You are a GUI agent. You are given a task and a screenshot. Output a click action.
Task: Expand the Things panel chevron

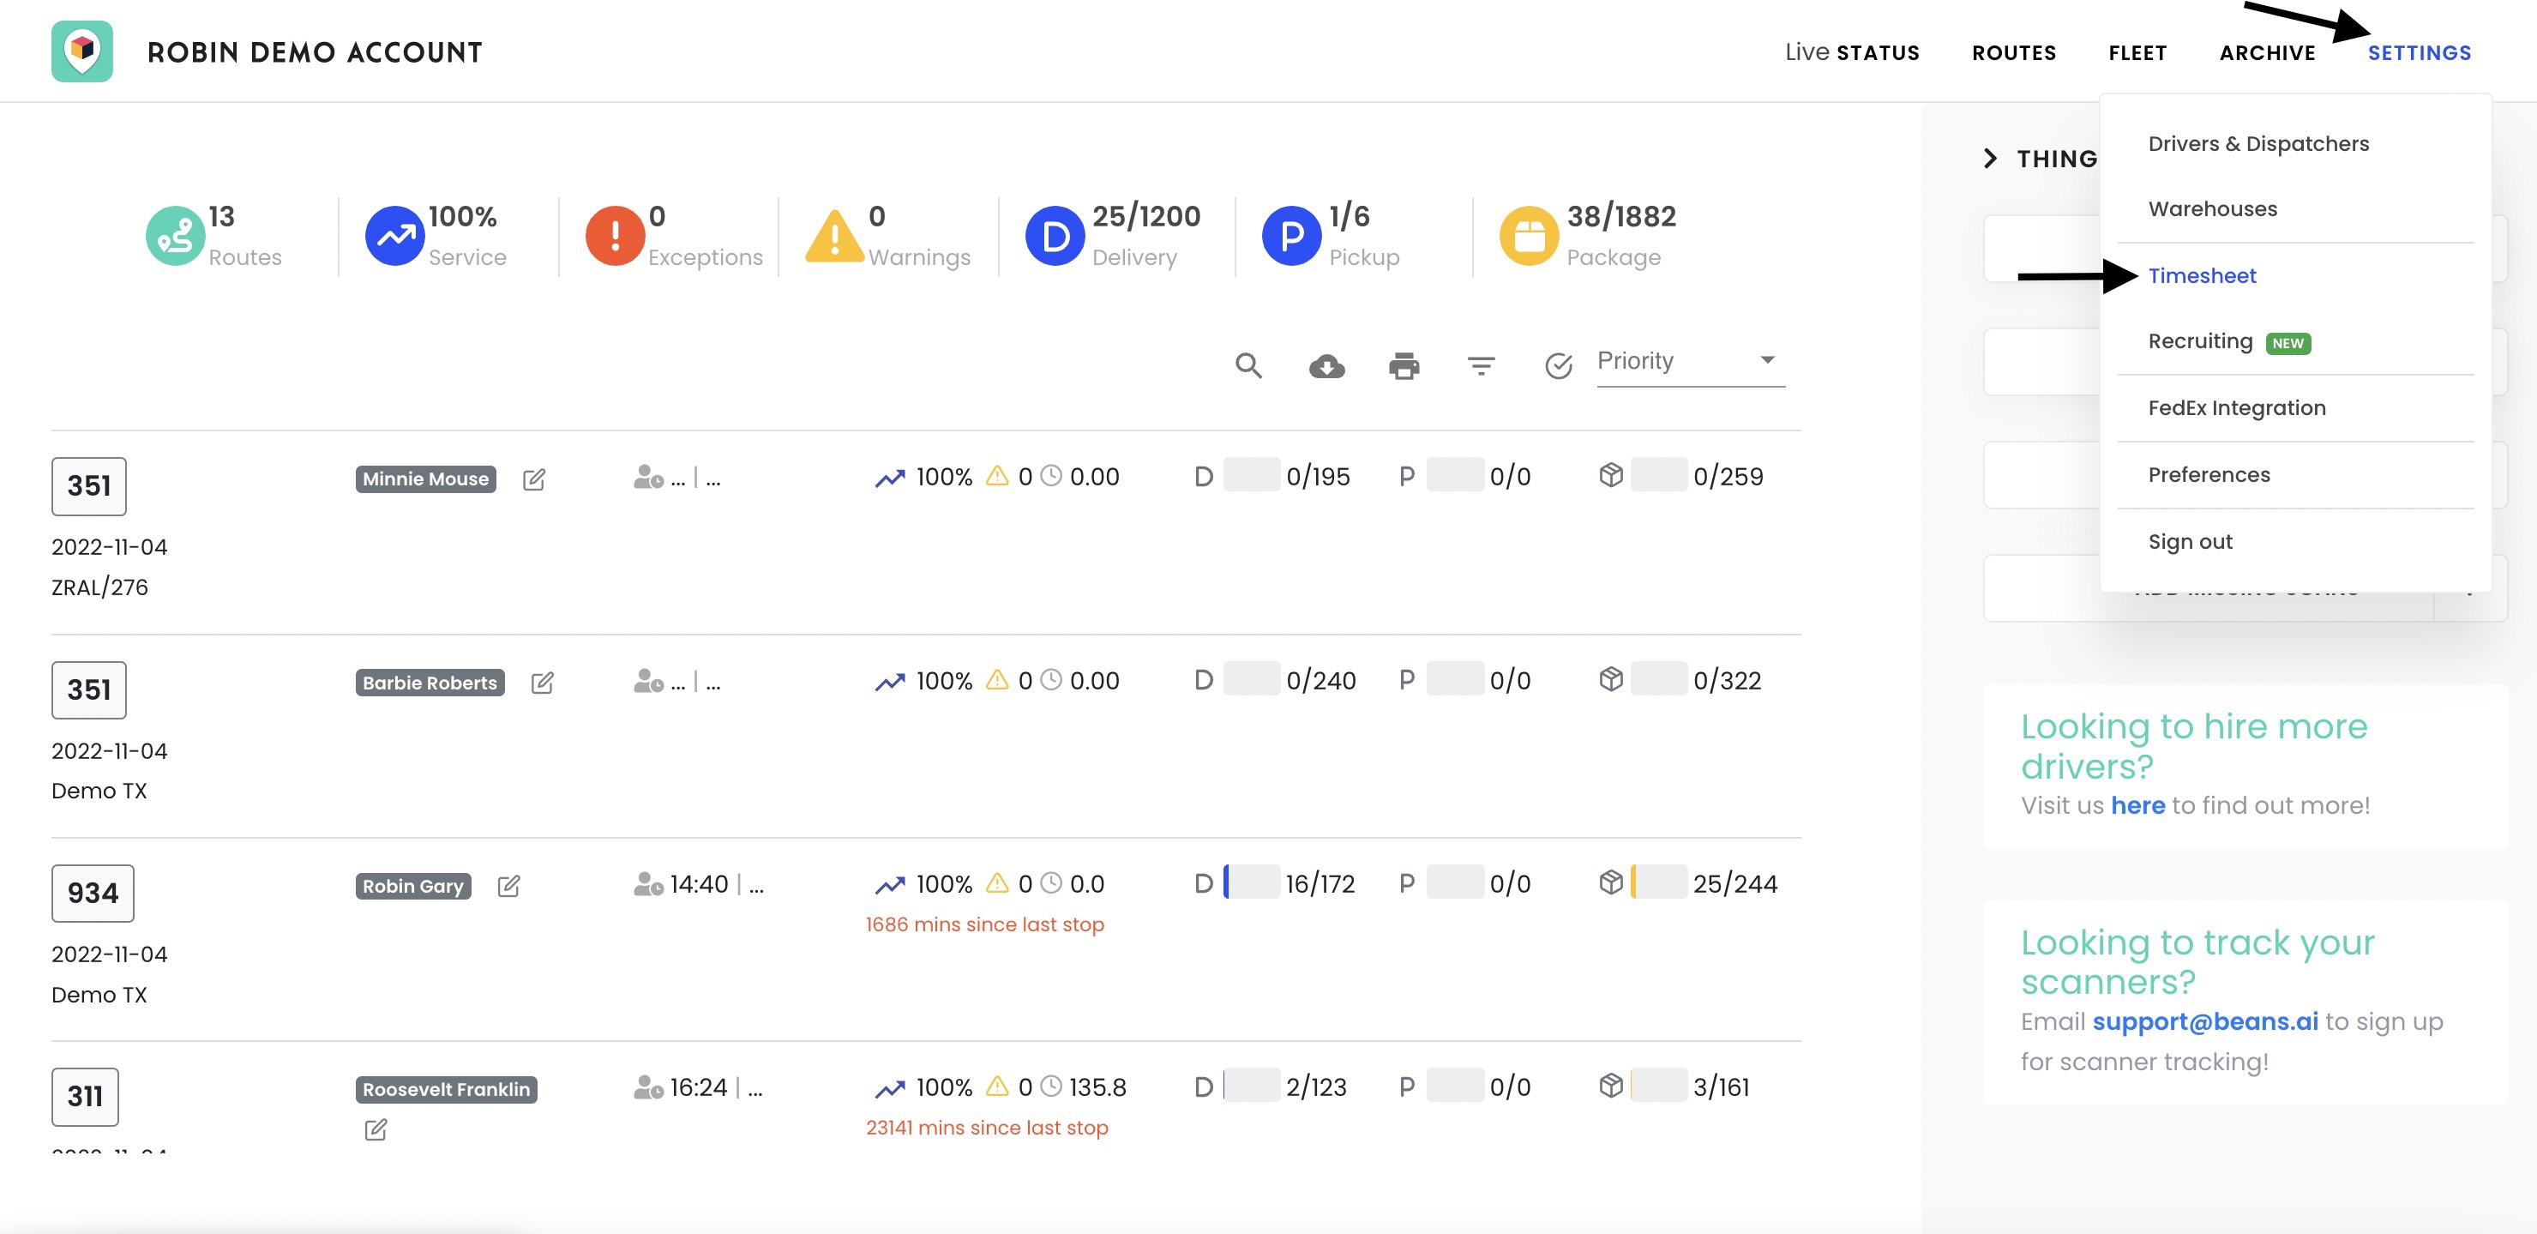(1989, 159)
